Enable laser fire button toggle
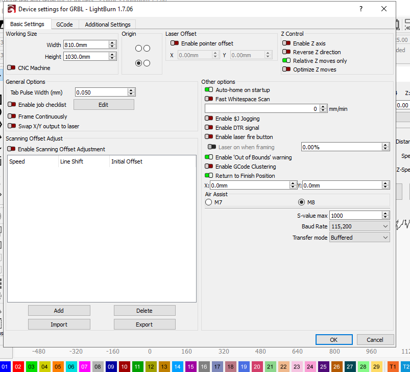Viewport: 410px width, 372px height. click(209, 136)
